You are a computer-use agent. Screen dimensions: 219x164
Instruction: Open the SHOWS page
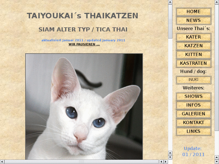tap(193, 96)
